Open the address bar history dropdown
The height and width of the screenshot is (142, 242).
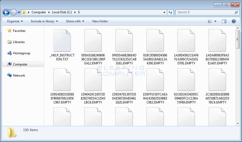tap(164, 12)
